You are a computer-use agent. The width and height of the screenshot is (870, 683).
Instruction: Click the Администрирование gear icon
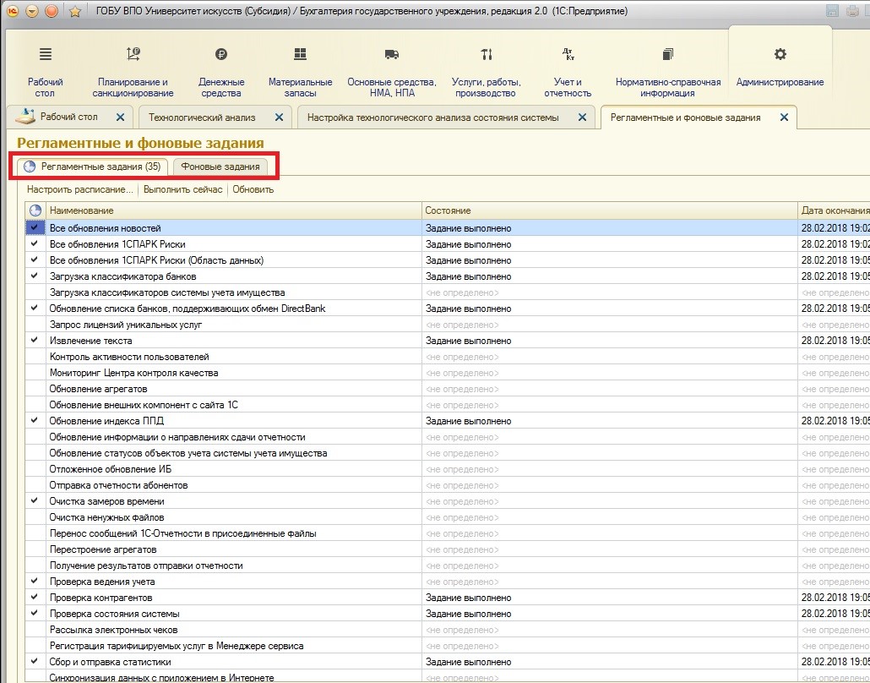tap(780, 55)
